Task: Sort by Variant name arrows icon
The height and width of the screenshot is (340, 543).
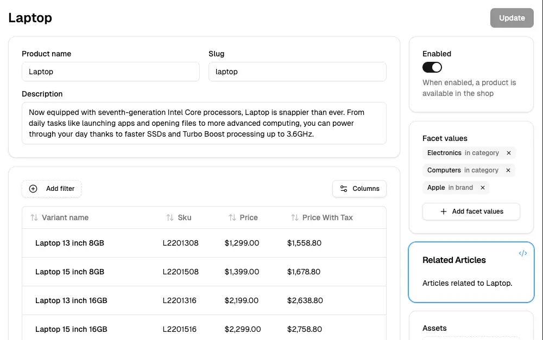Action: coord(34,217)
